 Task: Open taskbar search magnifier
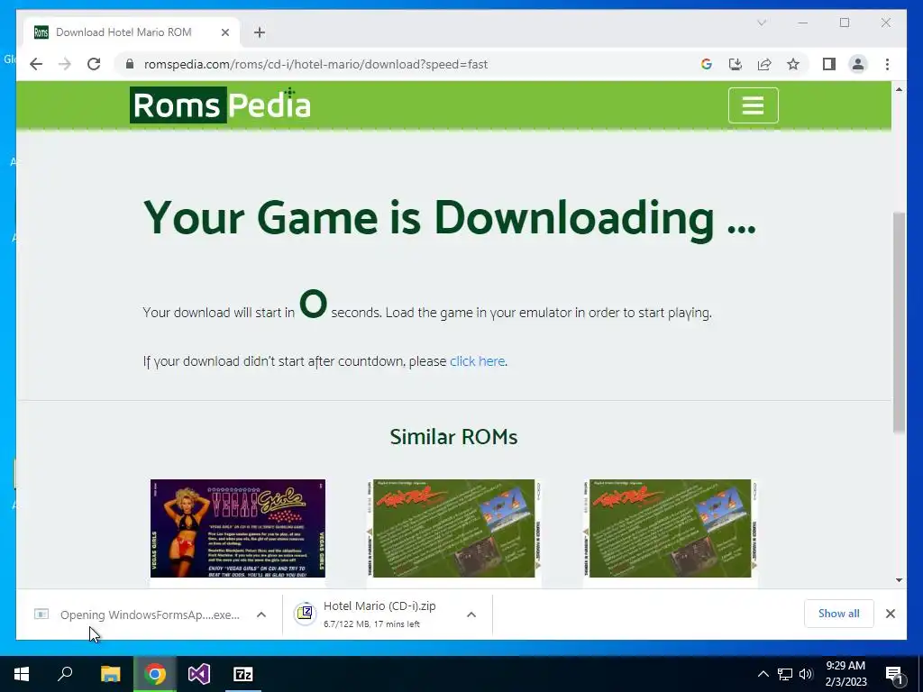tap(65, 674)
